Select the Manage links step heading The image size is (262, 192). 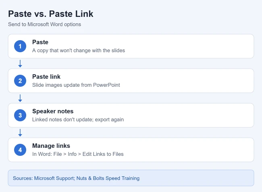(x=51, y=146)
